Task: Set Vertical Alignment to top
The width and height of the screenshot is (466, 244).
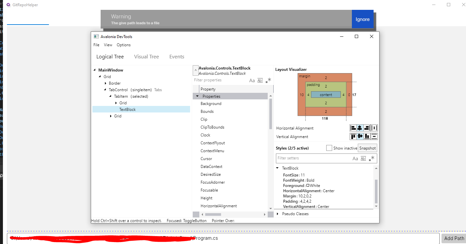Action: coord(353,136)
